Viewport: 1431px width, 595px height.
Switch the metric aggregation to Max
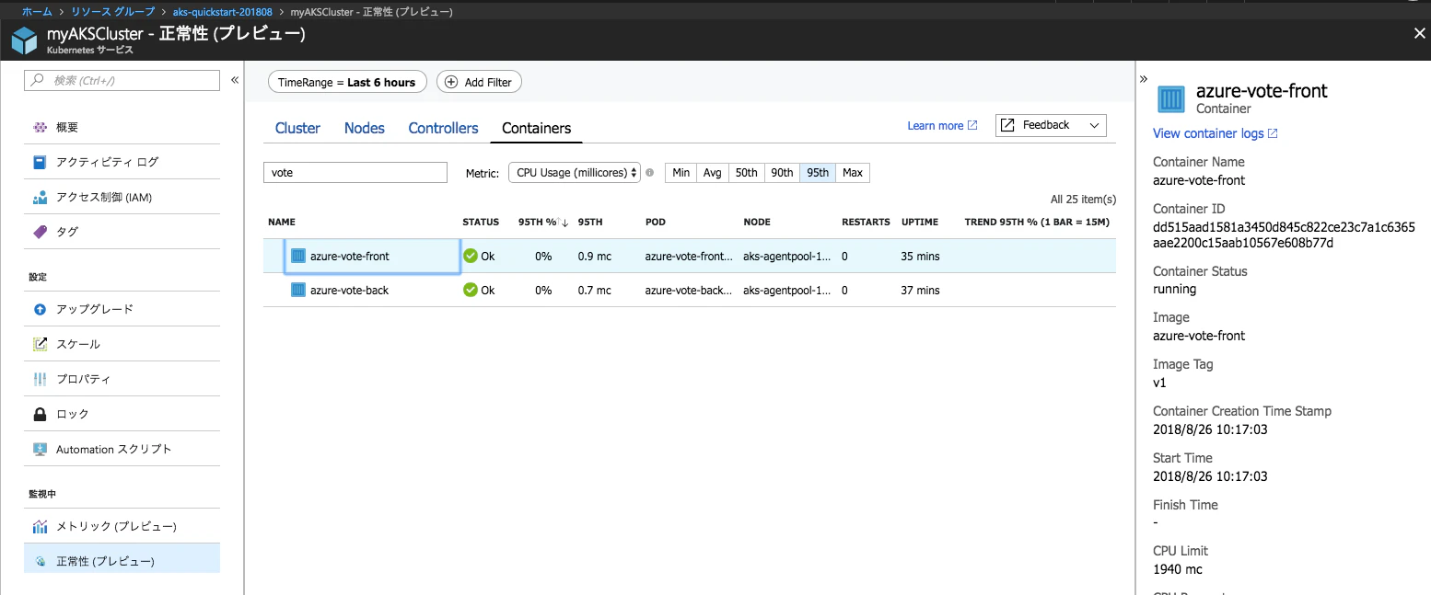pyautogui.click(x=853, y=173)
